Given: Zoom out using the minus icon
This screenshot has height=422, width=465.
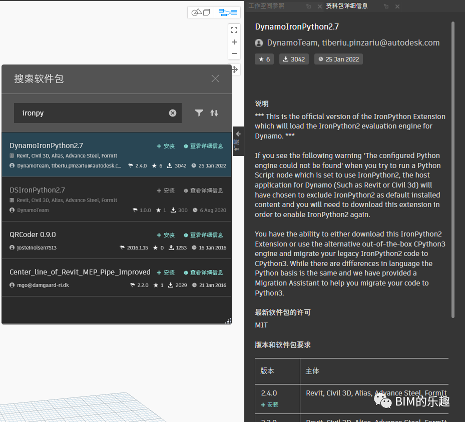Looking at the screenshot, I should [234, 54].
